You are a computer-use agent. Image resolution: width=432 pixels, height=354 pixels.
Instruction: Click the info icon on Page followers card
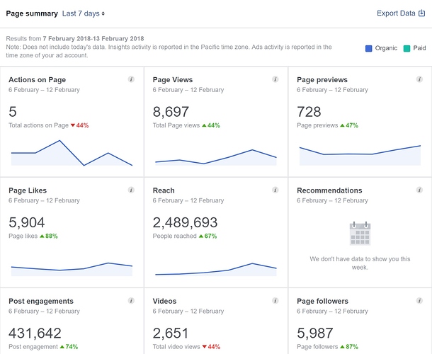click(x=420, y=301)
